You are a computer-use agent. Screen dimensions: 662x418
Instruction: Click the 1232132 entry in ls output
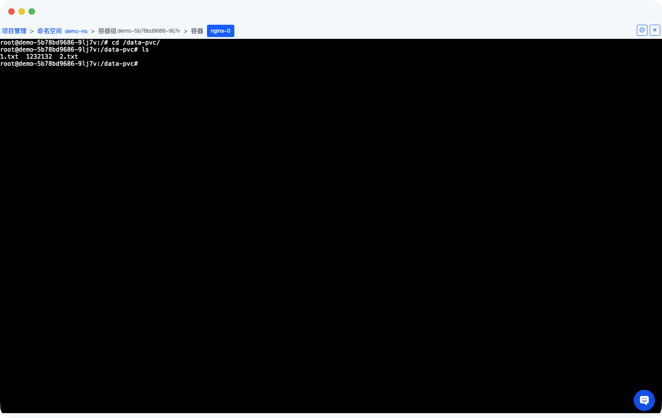39,57
